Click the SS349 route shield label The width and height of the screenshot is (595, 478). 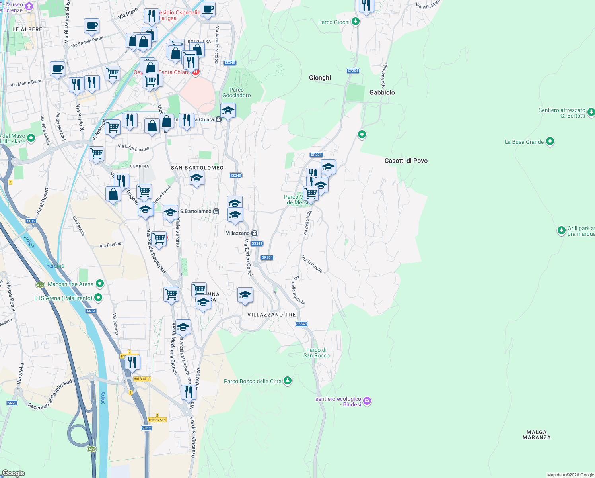[236, 175]
